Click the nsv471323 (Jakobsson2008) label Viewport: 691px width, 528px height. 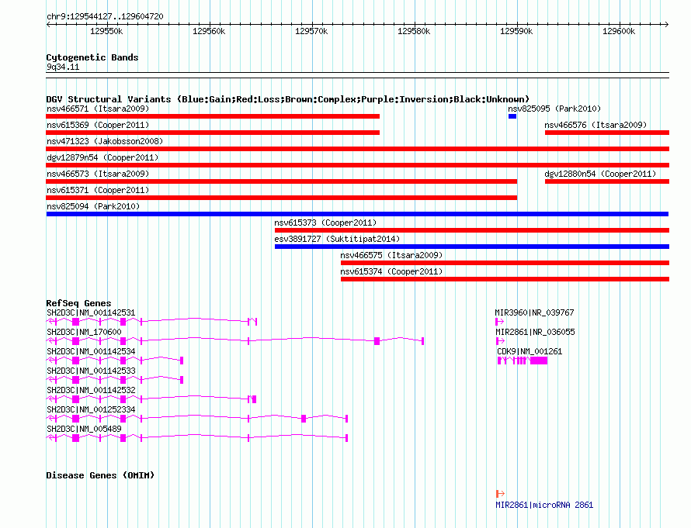click(x=105, y=141)
